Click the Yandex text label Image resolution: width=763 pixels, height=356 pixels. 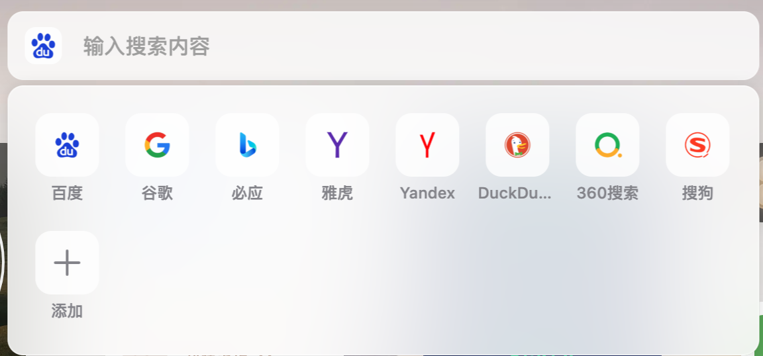tap(427, 194)
